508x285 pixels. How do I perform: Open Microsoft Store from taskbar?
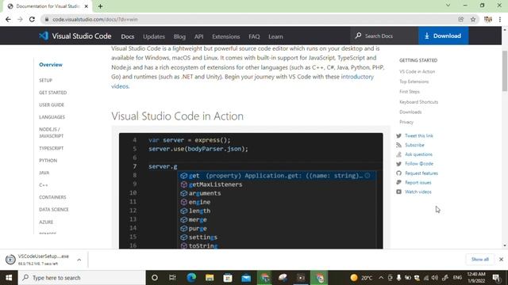pyautogui.click(x=228, y=278)
